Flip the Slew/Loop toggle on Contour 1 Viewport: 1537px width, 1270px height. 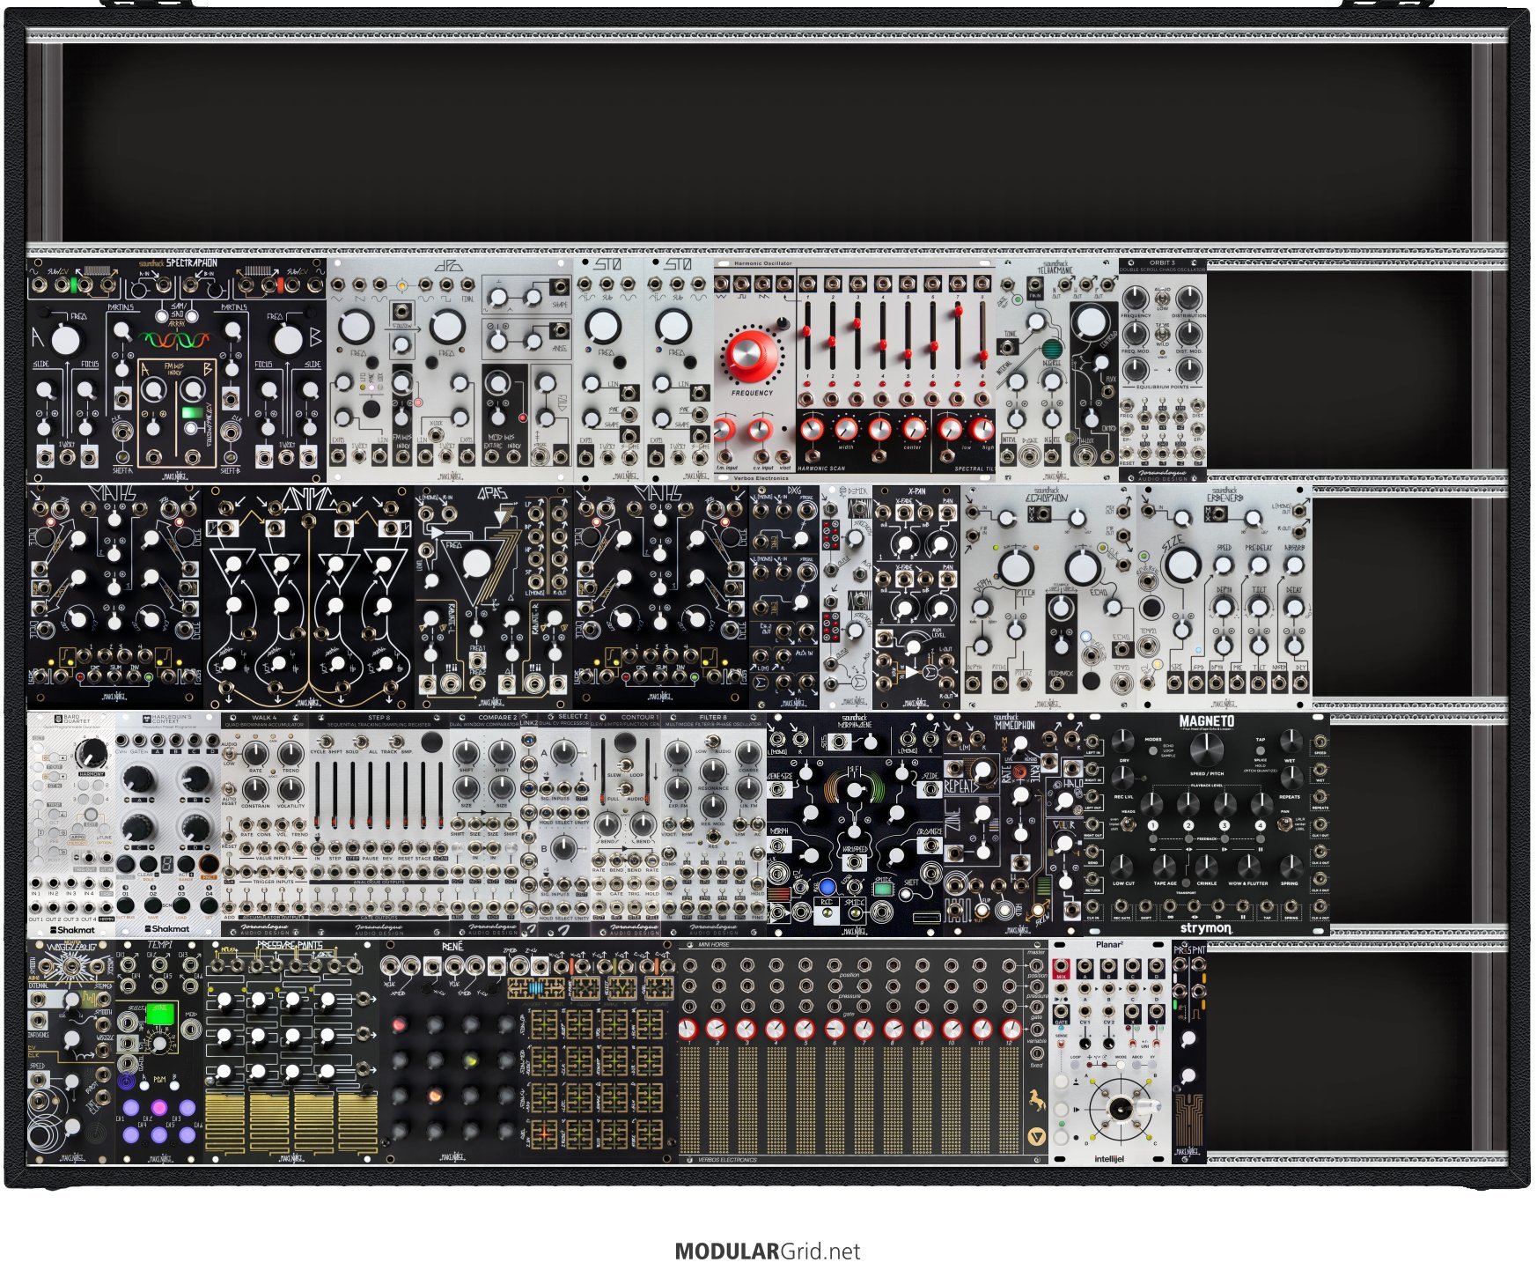click(x=624, y=765)
